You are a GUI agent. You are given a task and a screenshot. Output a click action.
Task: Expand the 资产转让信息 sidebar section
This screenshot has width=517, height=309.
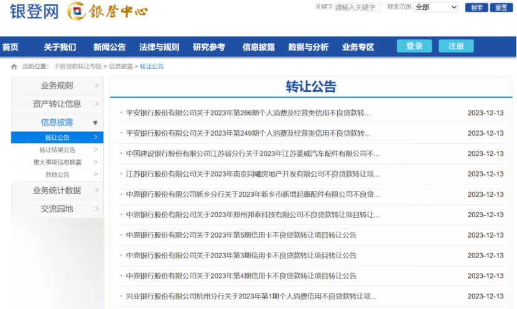pos(57,104)
